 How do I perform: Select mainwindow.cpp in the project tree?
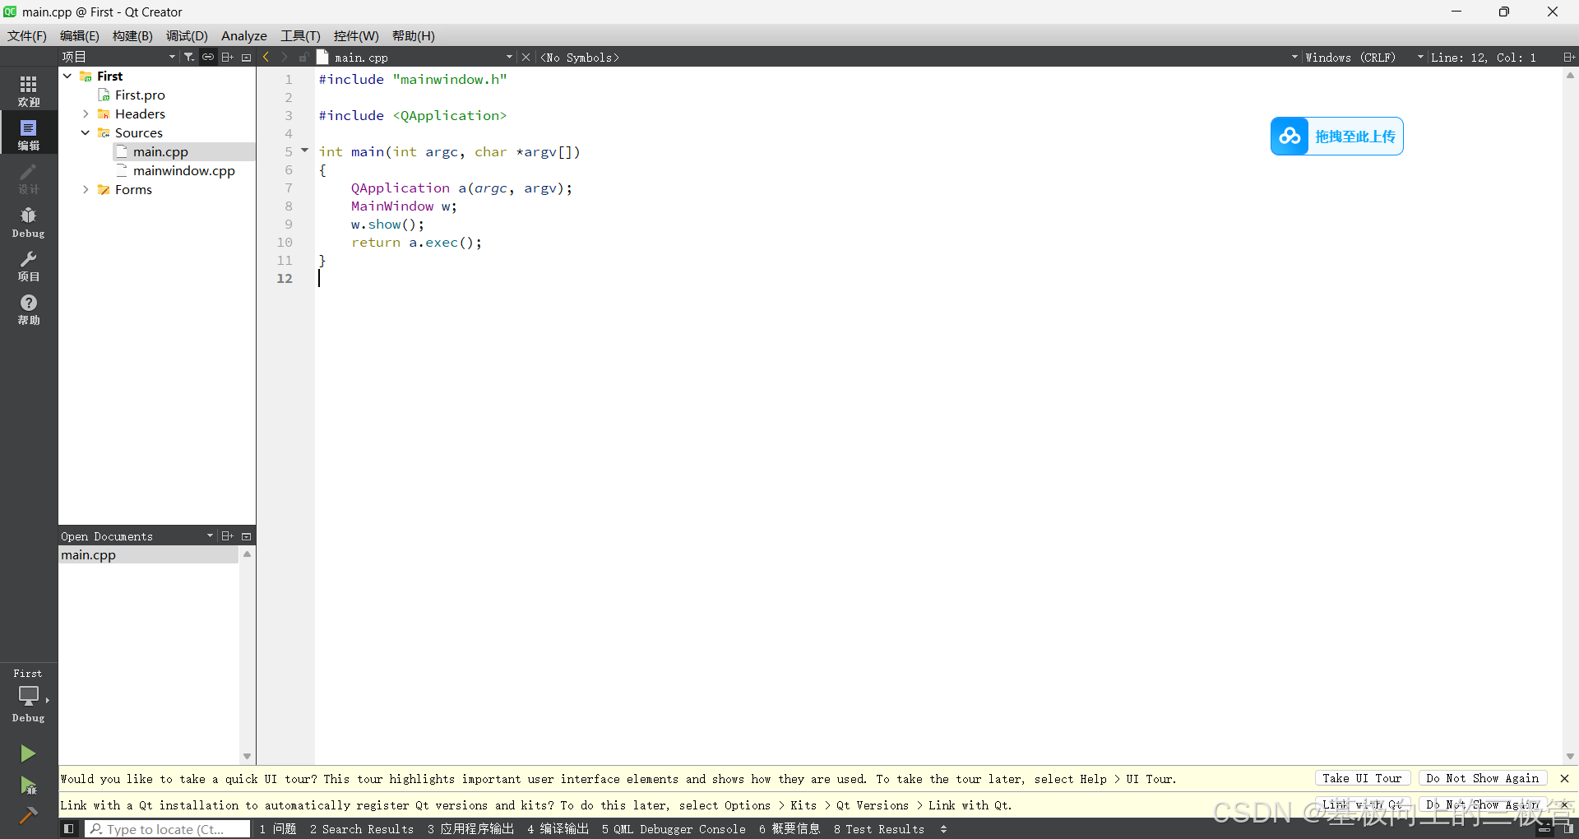184,170
